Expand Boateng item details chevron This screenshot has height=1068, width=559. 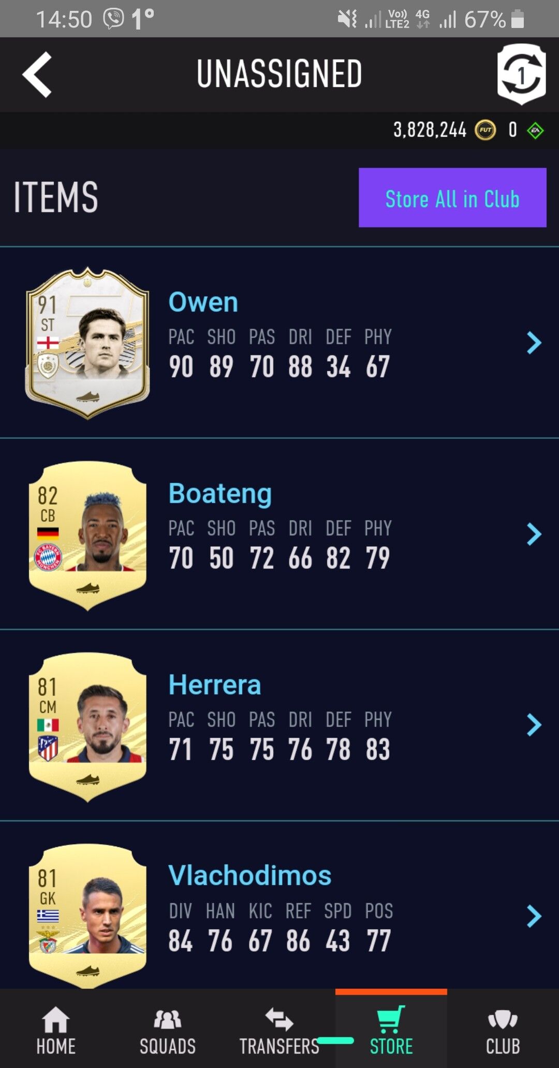pos(534,534)
